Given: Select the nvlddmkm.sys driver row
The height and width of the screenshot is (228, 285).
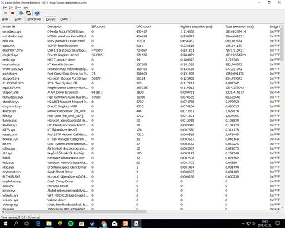Looking at the screenshot, I should (x=141, y=36).
